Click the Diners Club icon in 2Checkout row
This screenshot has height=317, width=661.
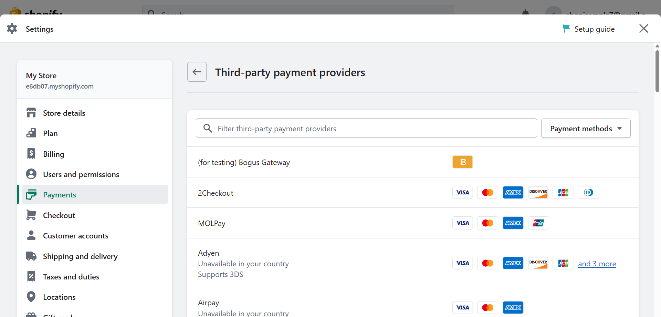tap(588, 192)
